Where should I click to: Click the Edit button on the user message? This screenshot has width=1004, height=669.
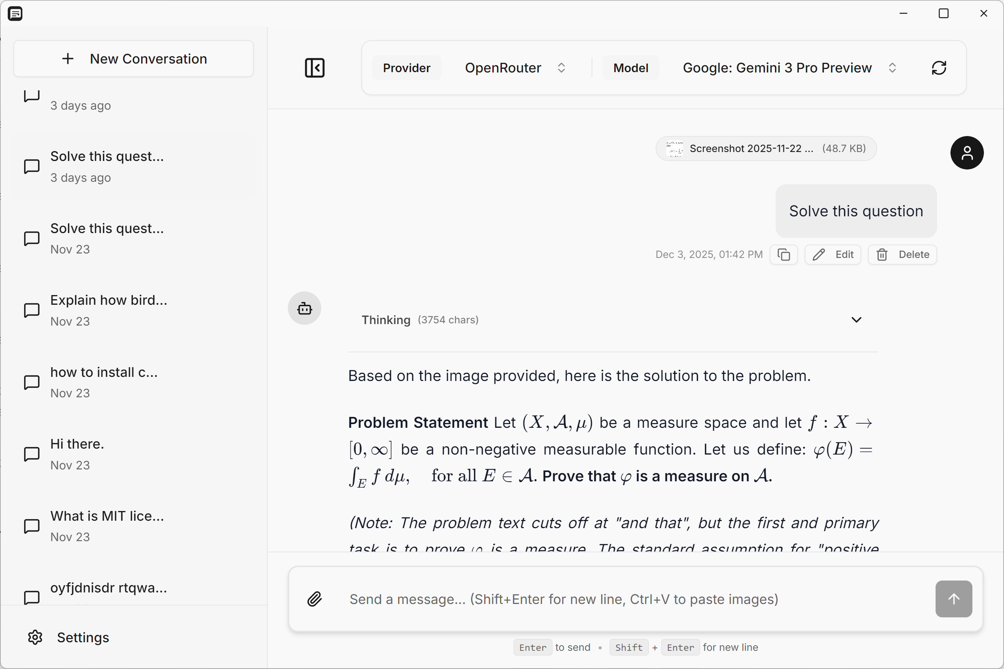(833, 254)
